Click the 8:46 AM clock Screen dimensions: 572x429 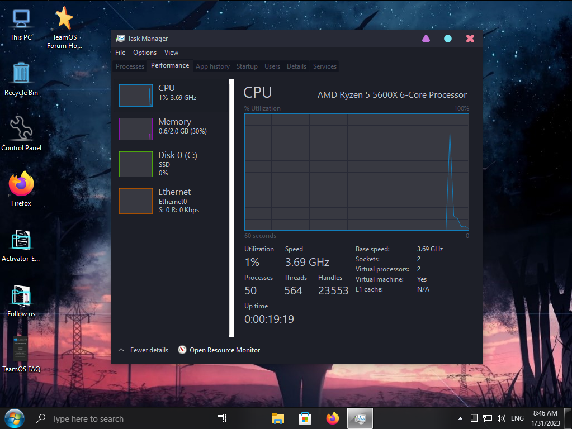545,413
